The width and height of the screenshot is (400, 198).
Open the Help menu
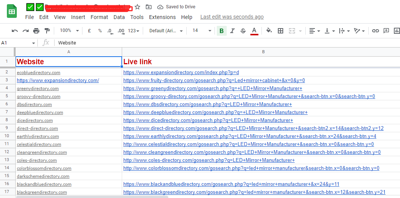(x=187, y=17)
